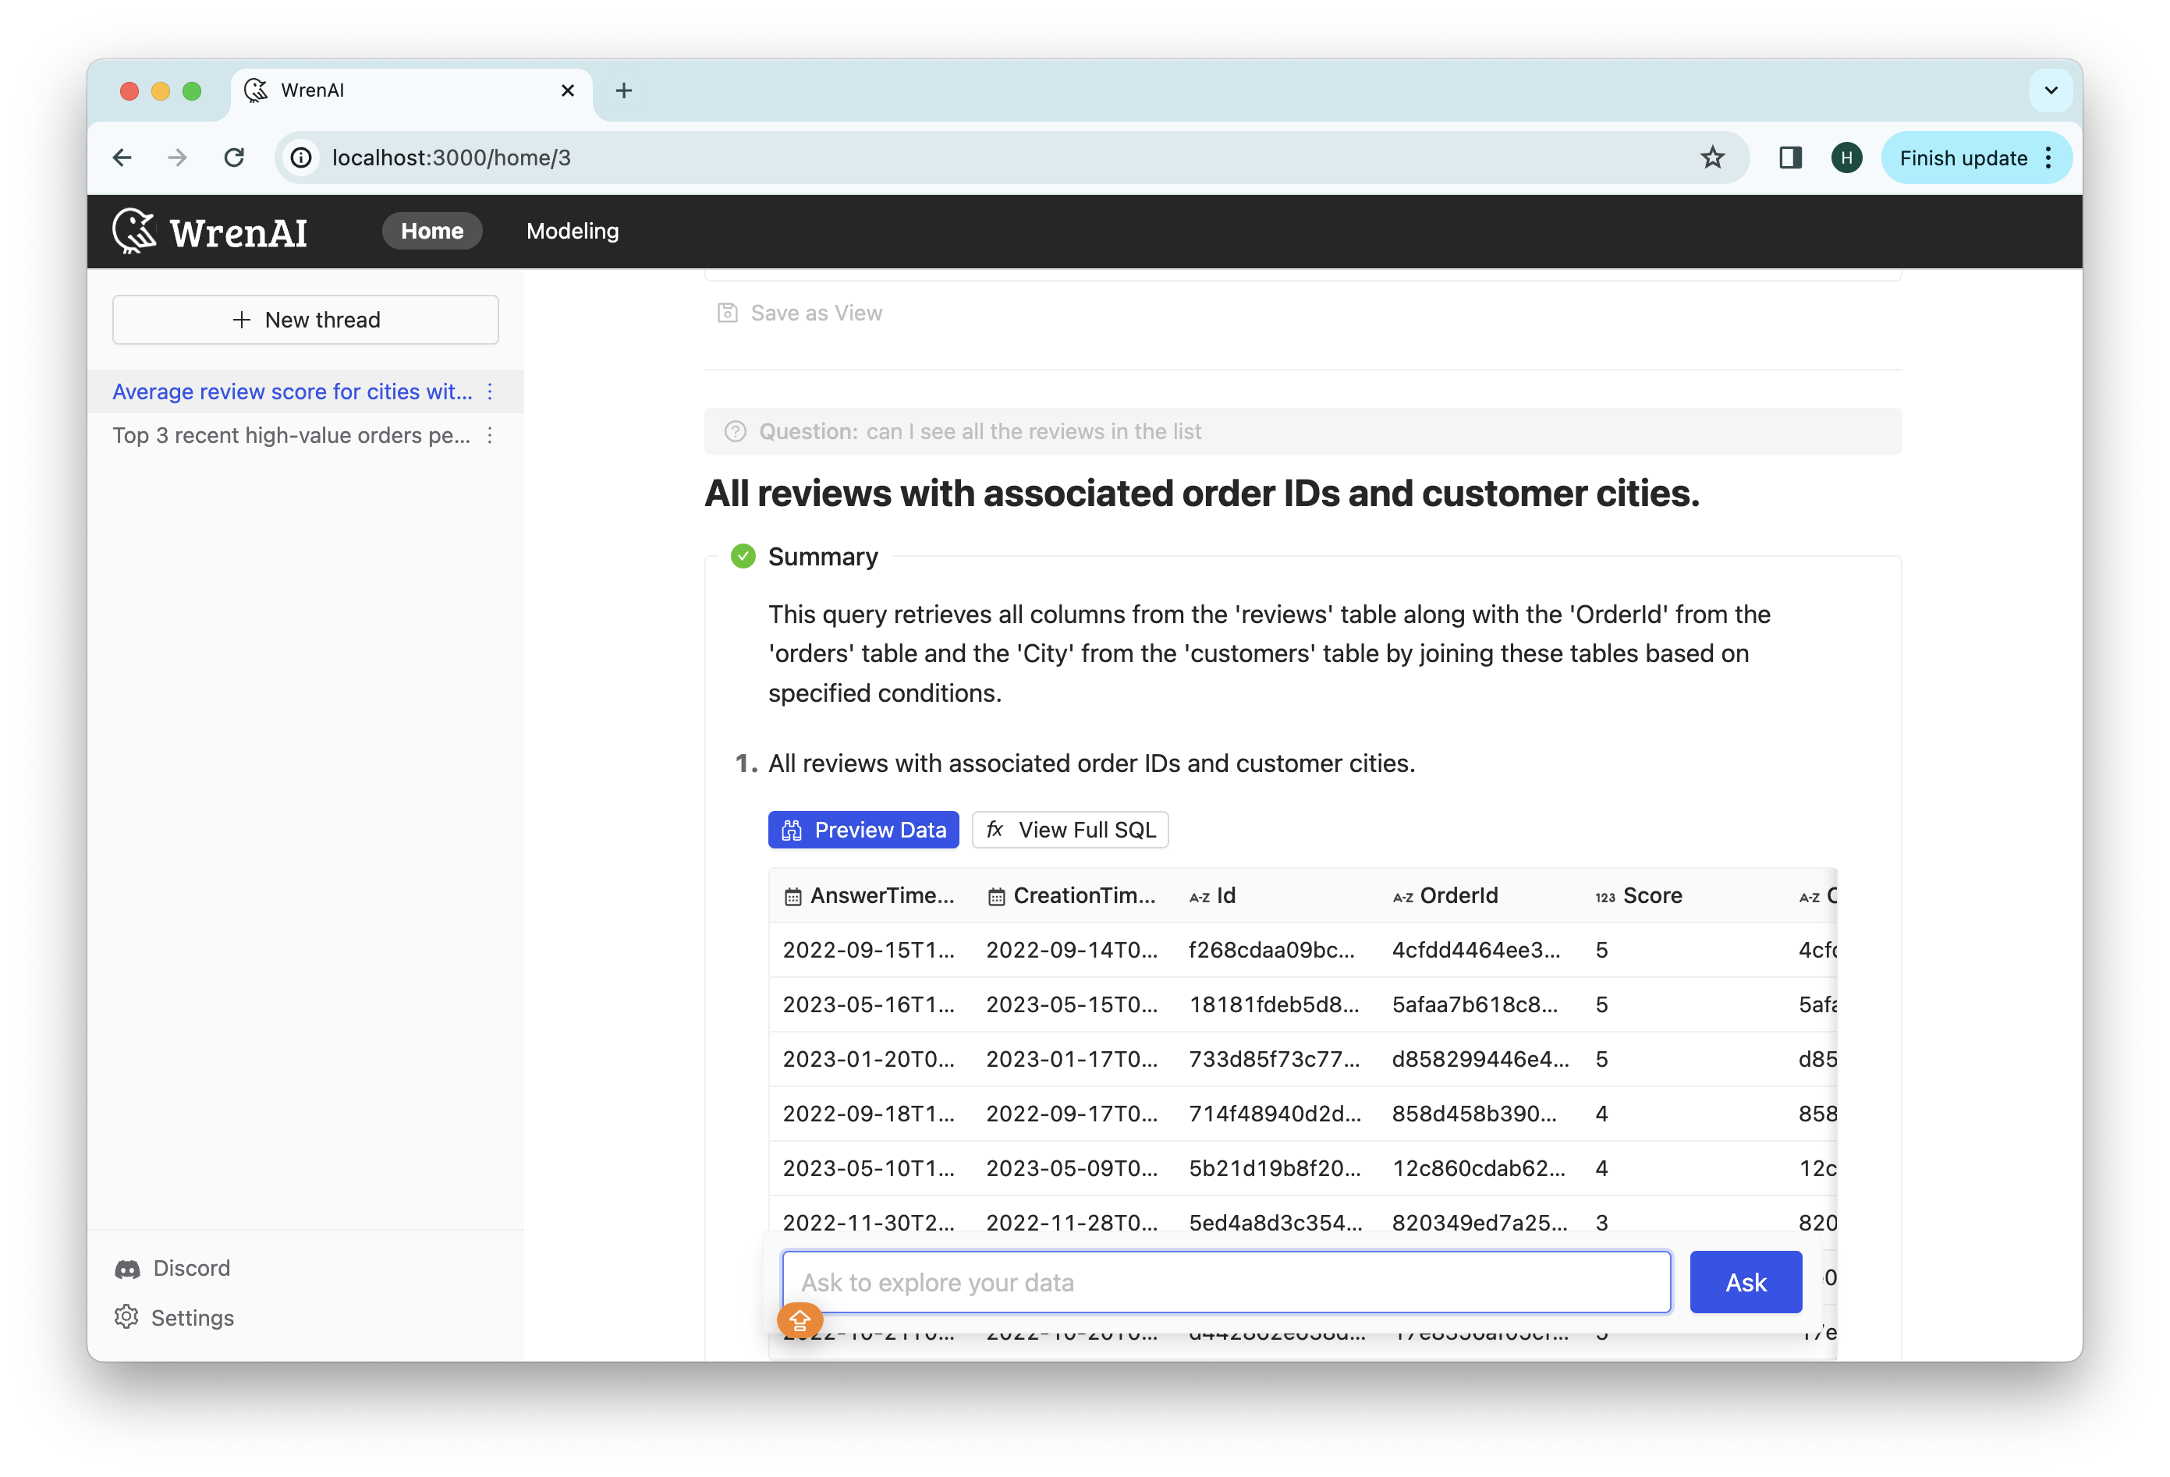Focus the Ask to explore your data field
Screen dimensions: 2170x1477
(1225, 1282)
